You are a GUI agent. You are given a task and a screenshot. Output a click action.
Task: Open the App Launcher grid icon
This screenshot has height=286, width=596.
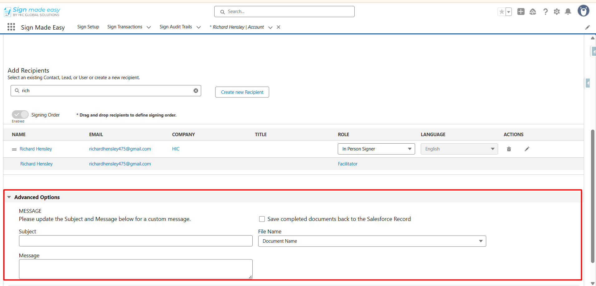[x=11, y=27]
